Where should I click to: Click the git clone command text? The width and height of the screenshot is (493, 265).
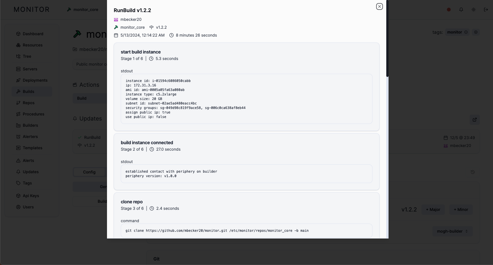pos(217,231)
